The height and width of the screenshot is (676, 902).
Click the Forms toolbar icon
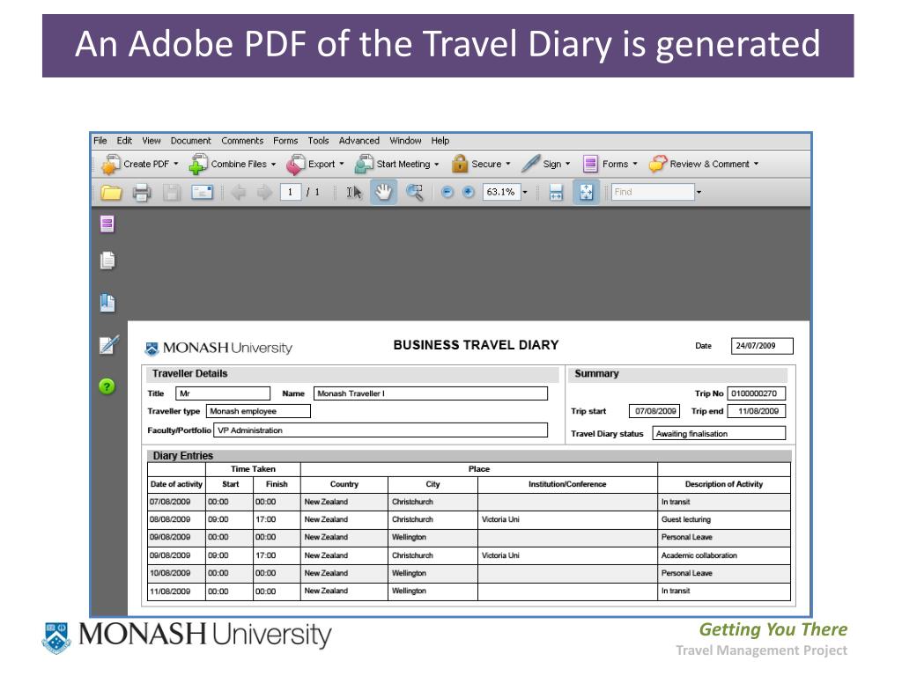click(590, 165)
